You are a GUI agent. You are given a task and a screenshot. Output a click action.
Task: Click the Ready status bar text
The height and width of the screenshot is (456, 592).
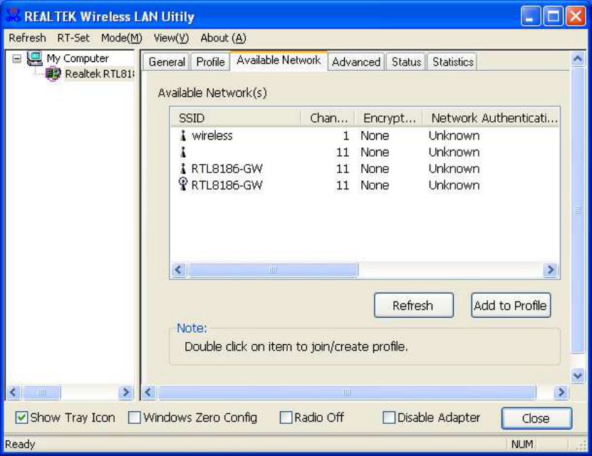20,445
